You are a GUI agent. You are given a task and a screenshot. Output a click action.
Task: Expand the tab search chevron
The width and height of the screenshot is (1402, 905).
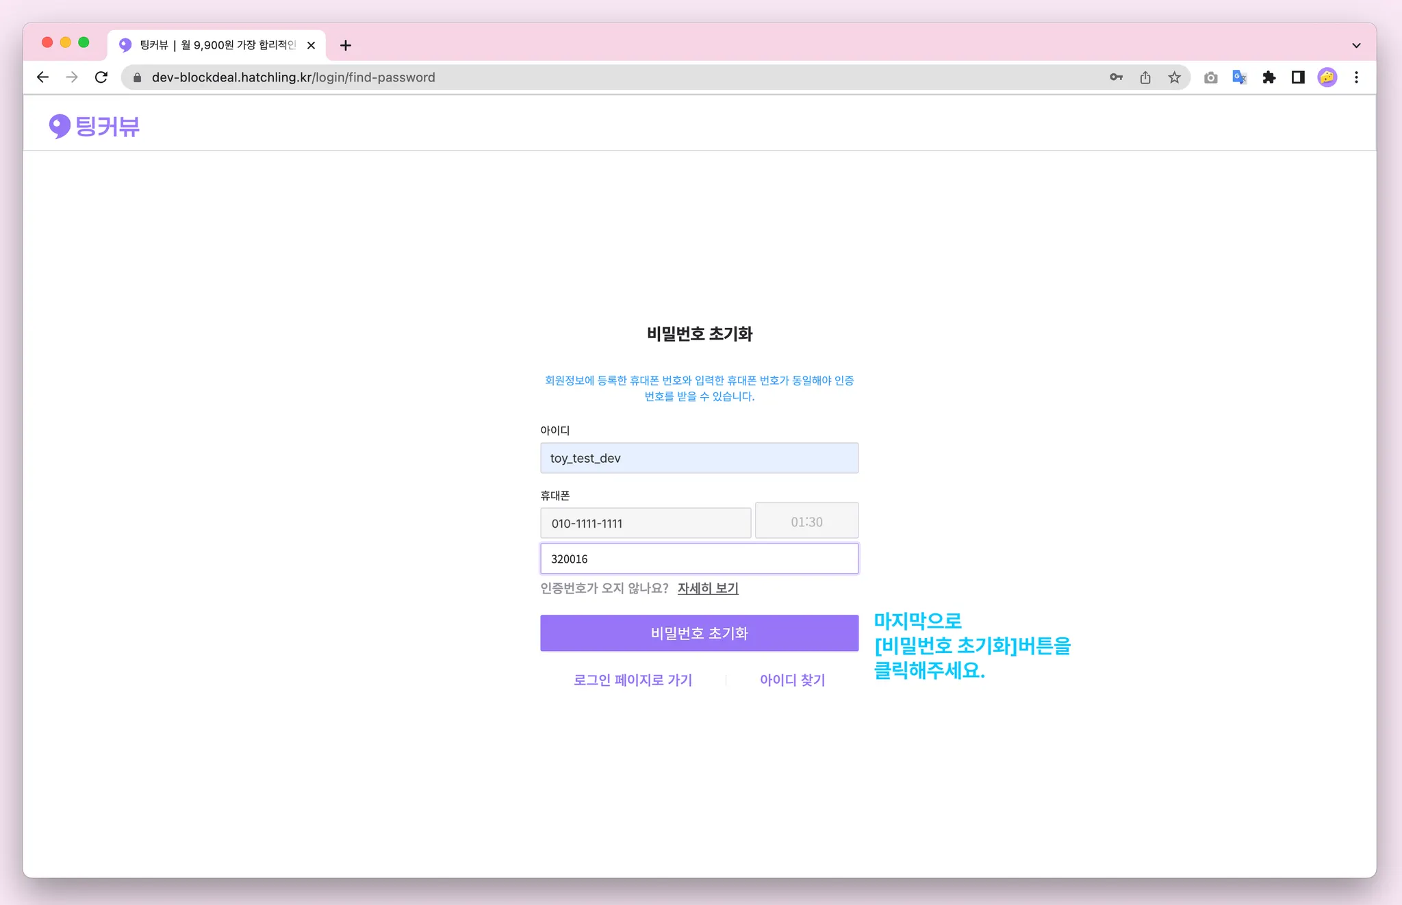coord(1356,45)
